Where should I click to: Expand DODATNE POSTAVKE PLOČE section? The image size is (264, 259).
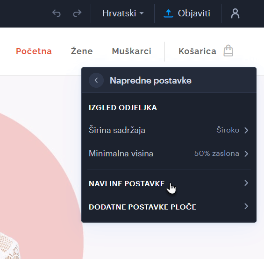coord(169,207)
